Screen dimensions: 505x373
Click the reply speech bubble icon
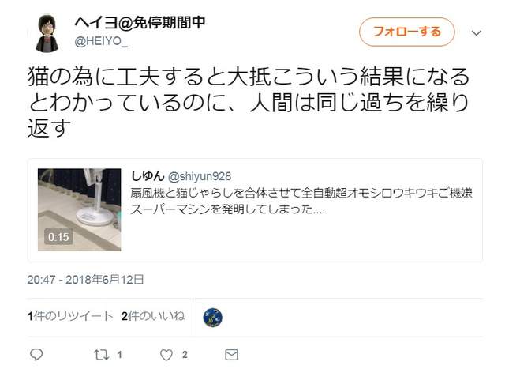36,355
